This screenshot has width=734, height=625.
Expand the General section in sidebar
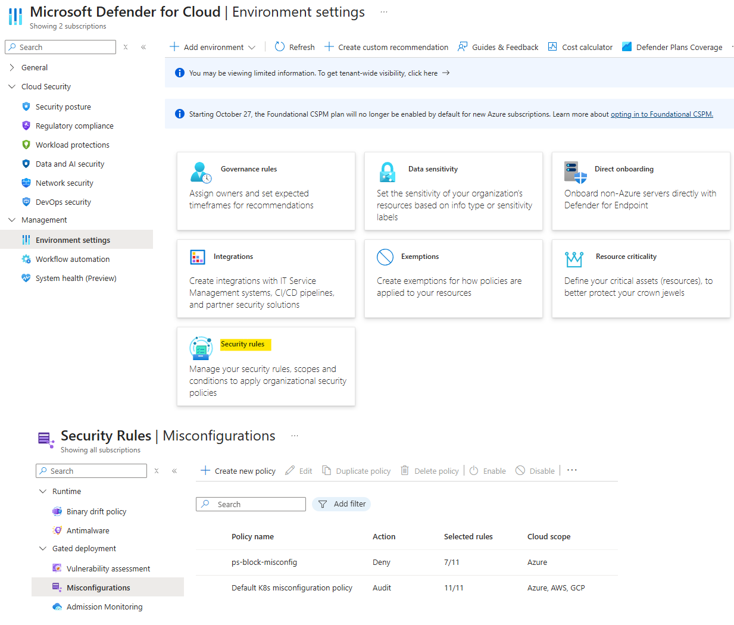[x=12, y=67]
